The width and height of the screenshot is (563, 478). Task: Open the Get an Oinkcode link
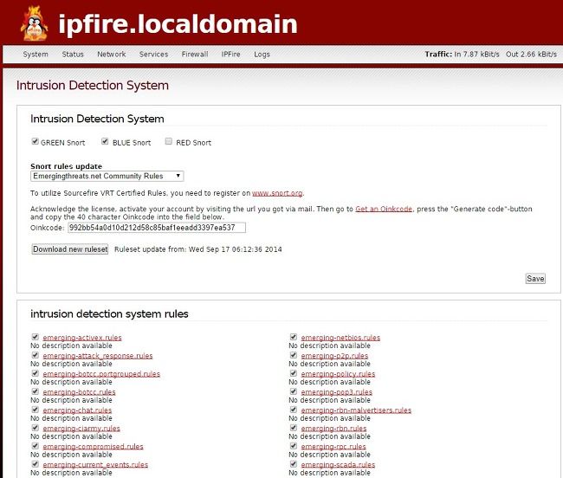[x=384, y=209]
